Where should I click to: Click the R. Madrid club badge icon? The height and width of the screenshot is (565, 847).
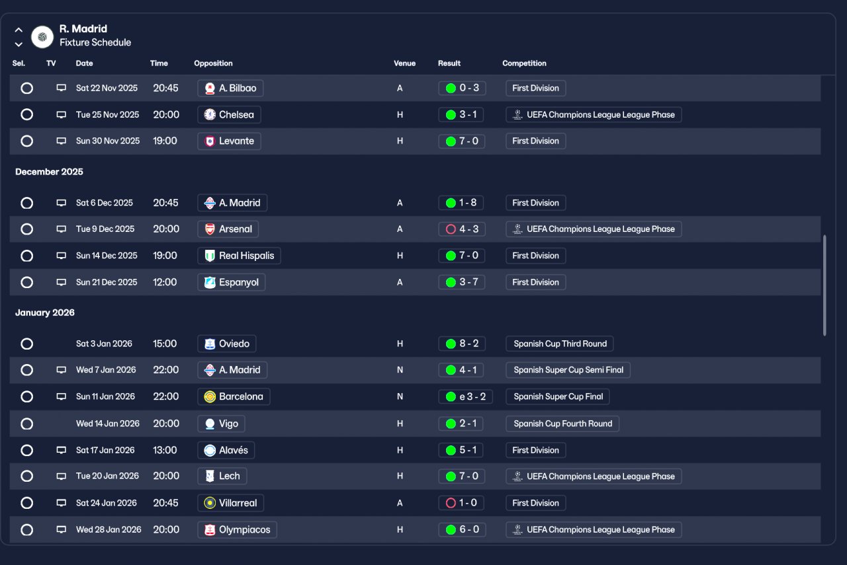pos(42,37)
